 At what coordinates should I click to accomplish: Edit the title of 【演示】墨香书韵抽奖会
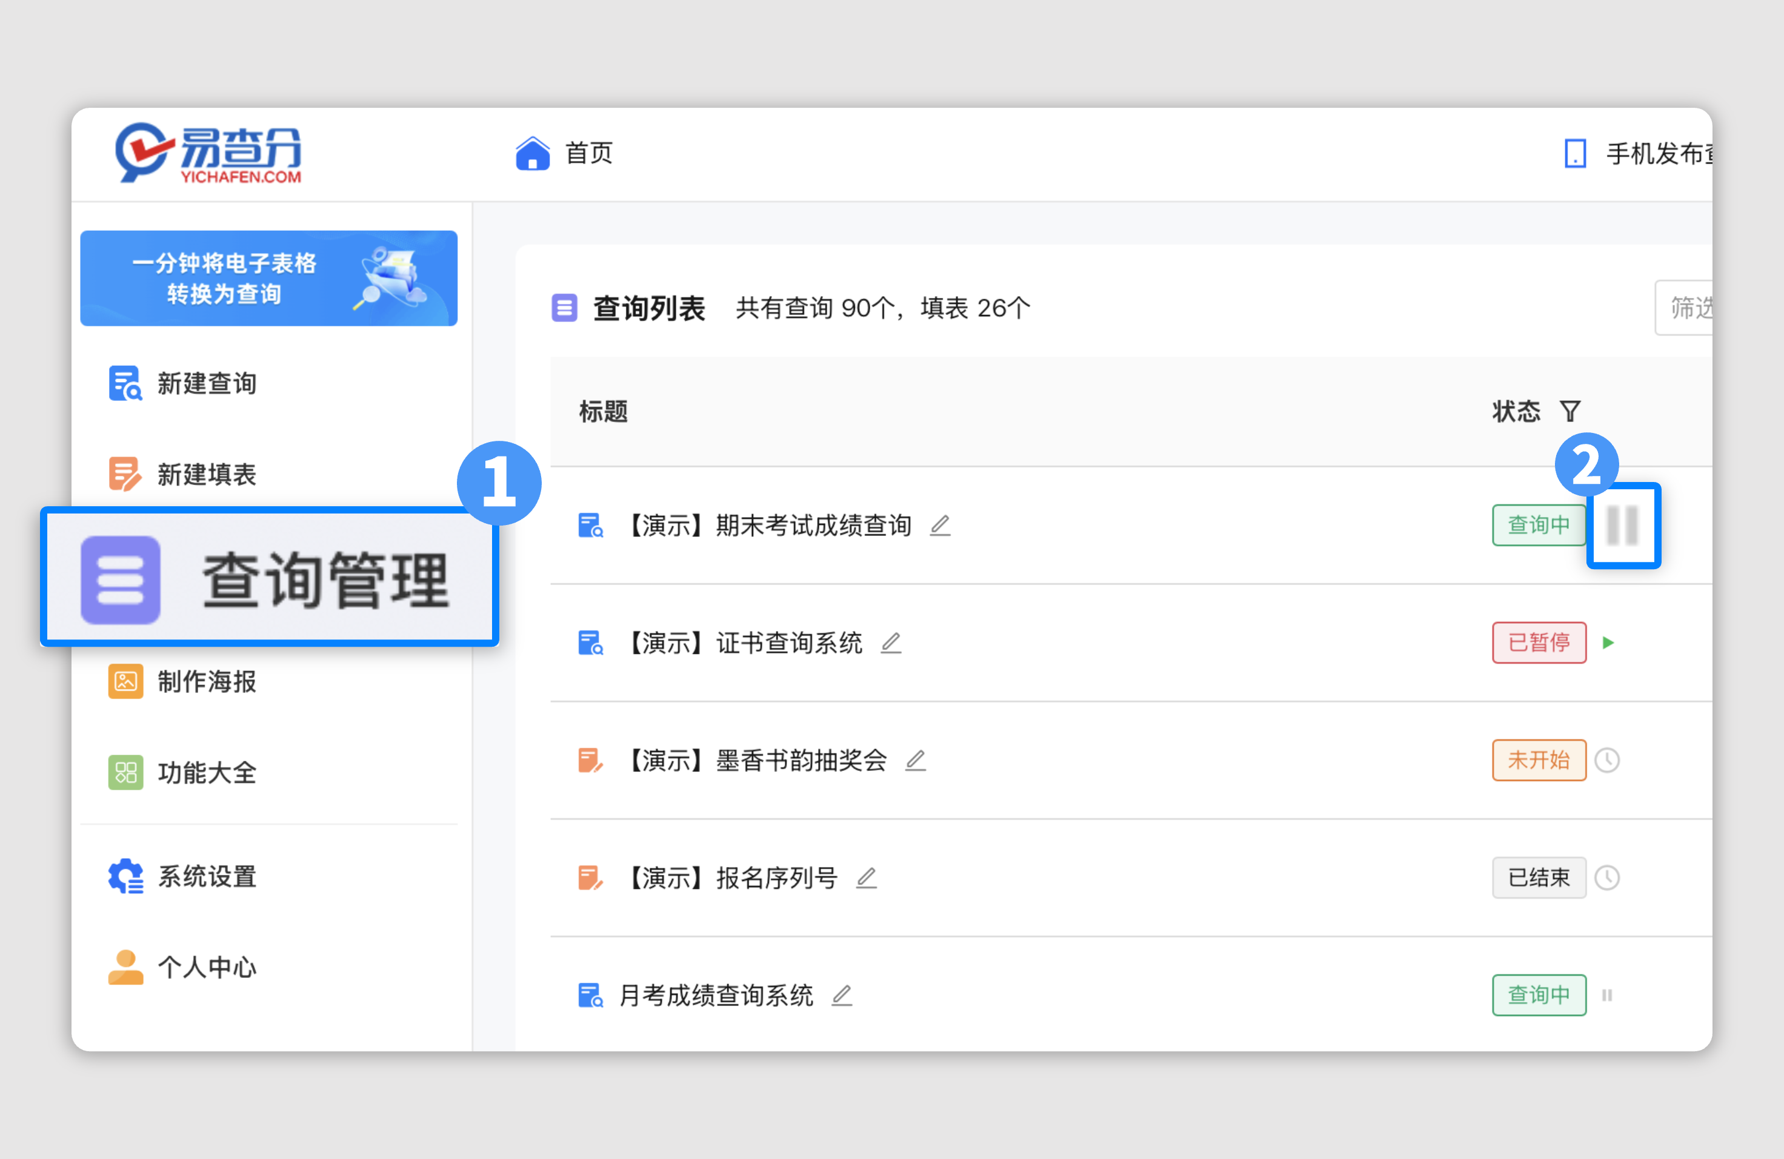click(915, 761)
